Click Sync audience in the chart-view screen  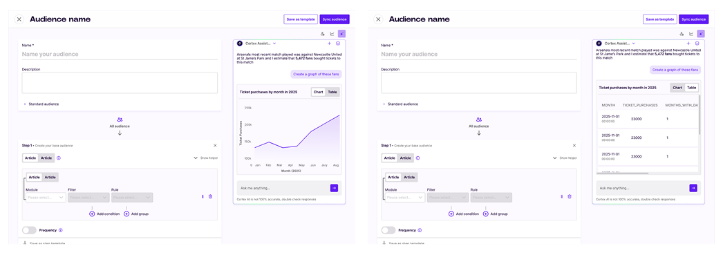click(x=335, y=19)
